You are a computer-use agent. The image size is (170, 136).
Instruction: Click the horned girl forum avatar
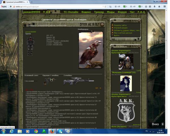pyautogui.click(x=126, y=83)
